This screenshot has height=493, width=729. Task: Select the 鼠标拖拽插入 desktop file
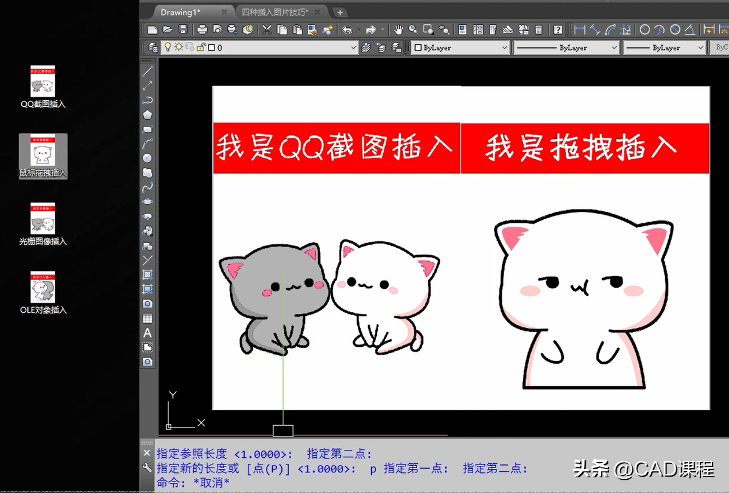[x=43, y=156]
